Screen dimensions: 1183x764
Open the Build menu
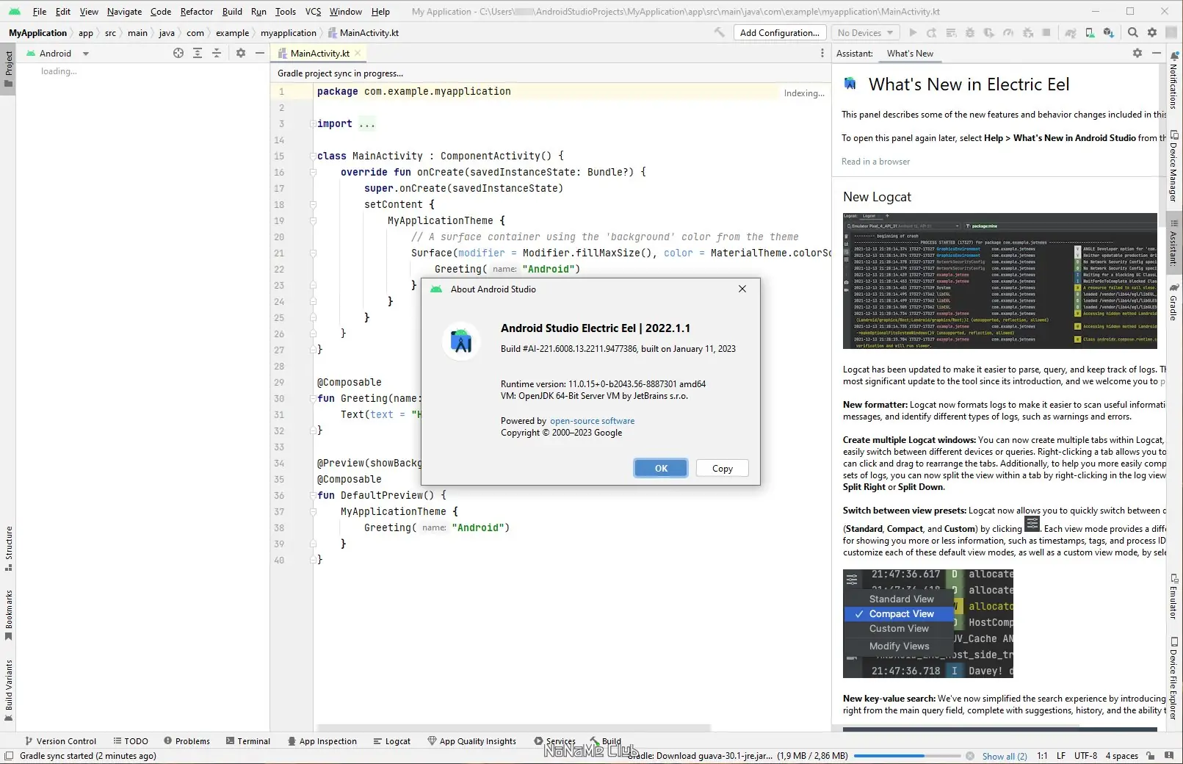coord(232,12)
